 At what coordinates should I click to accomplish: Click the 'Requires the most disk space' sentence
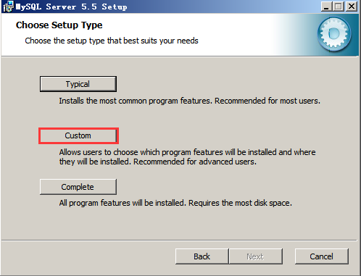tap(240, 203)
